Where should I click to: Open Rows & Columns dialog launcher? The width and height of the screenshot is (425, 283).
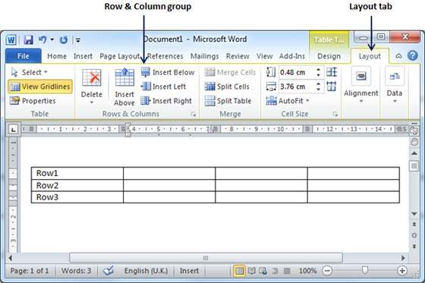pos(193,114)
